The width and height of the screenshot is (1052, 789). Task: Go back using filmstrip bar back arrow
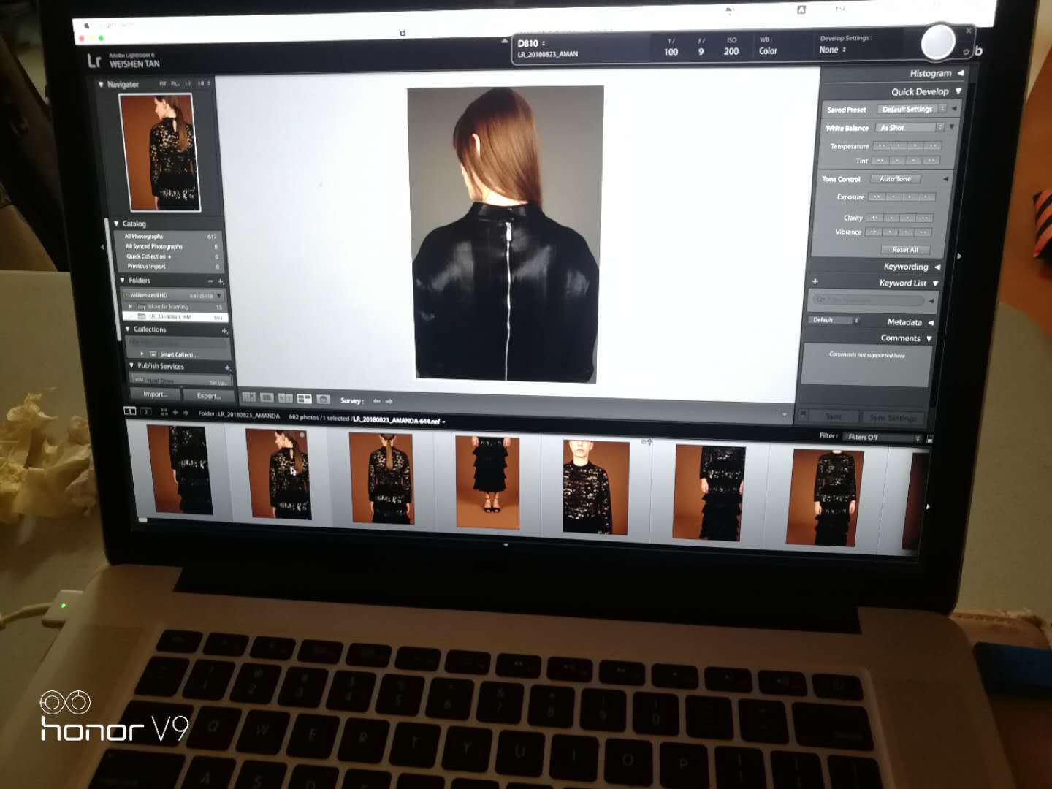[175, 413]
